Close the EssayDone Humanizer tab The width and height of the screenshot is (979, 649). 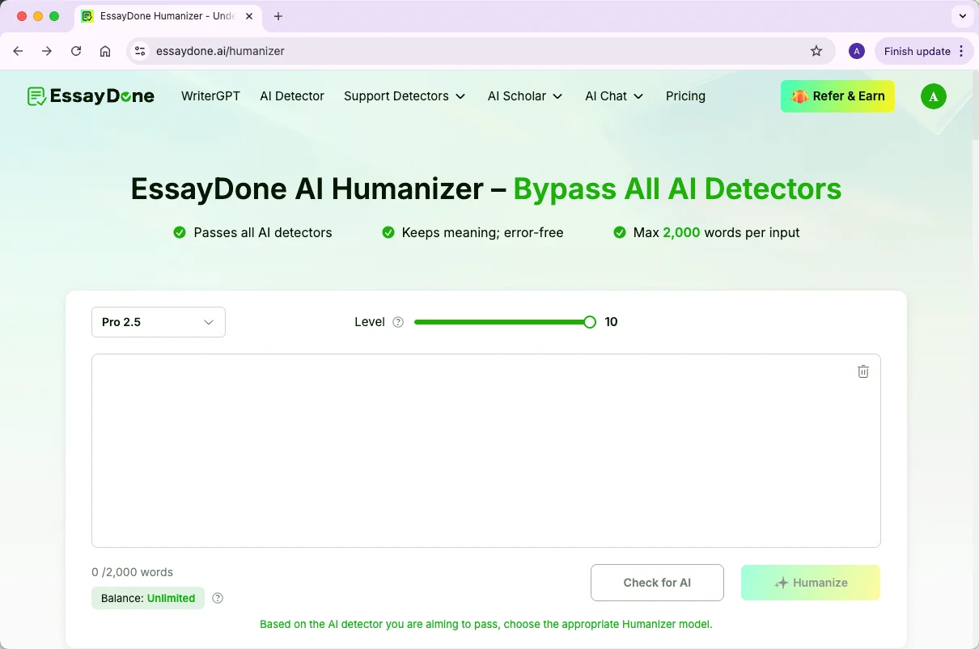point(250,16)
